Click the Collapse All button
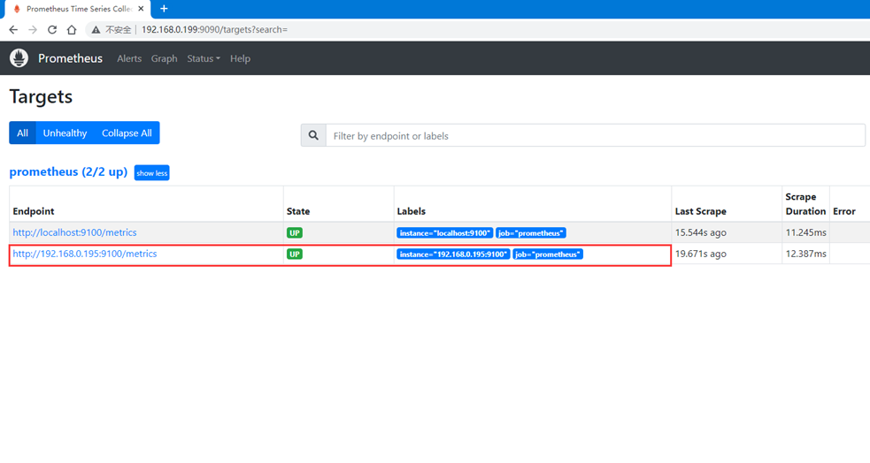Image resolution: width=870 pixels, height=463 pixels. click(x=127, y=133)
